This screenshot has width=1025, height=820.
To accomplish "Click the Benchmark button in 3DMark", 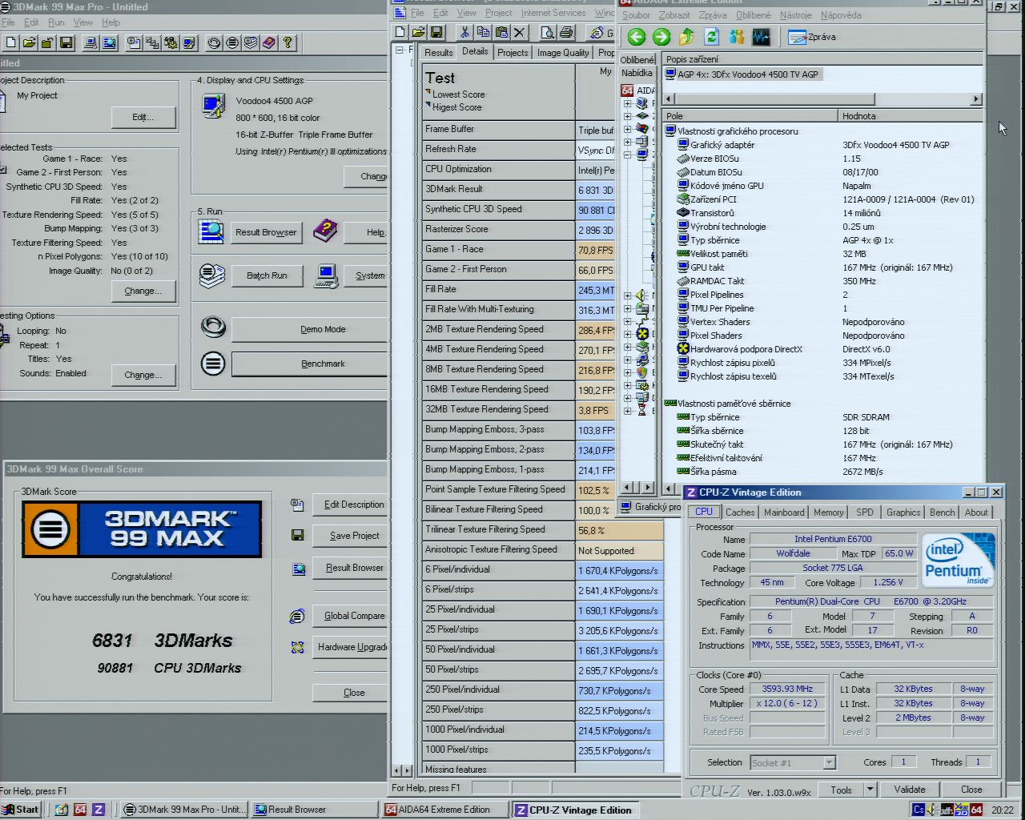I will 310,364.
